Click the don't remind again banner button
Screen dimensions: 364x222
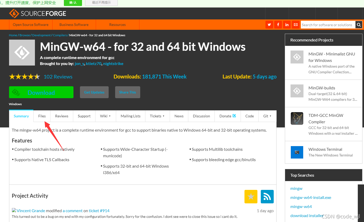[x=101, y=3]
